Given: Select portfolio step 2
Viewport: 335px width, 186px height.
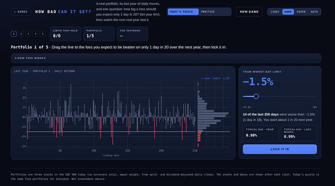Looking at the screenshot, I should coord(21,34).
